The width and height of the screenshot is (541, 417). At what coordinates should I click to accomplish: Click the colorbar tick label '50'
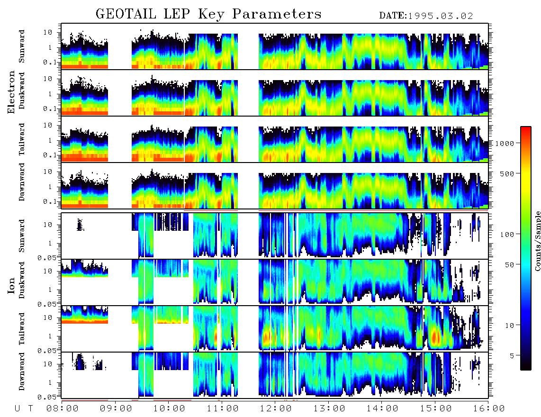point(509,265)
